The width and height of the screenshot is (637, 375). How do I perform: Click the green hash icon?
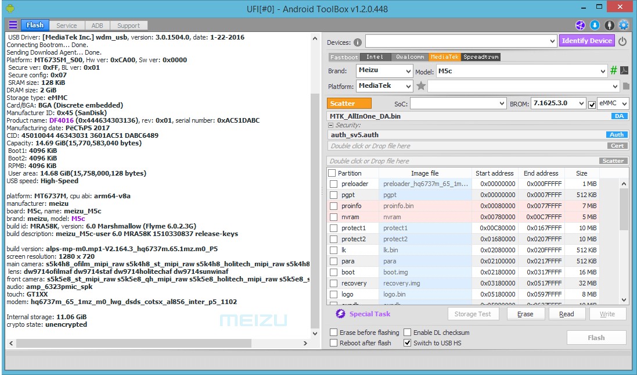click(613, 70)
